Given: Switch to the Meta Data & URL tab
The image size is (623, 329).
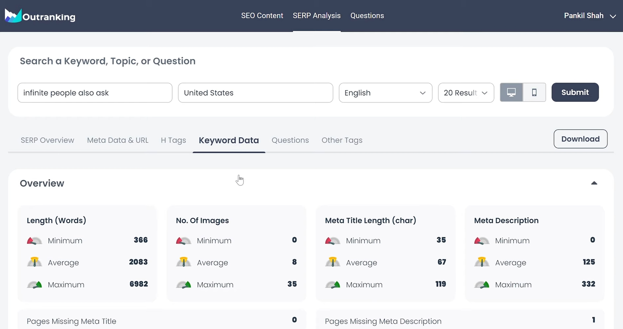Looking at the screenshot, I should [118, 140].
